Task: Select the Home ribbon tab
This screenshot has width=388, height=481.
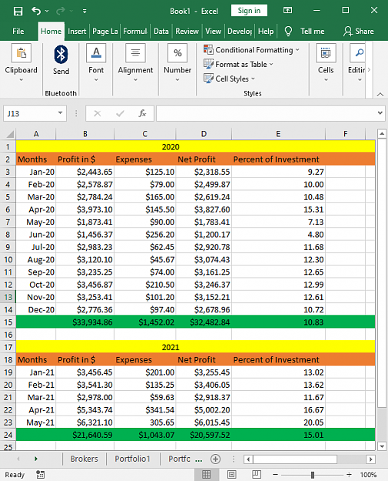Action: 51,32
